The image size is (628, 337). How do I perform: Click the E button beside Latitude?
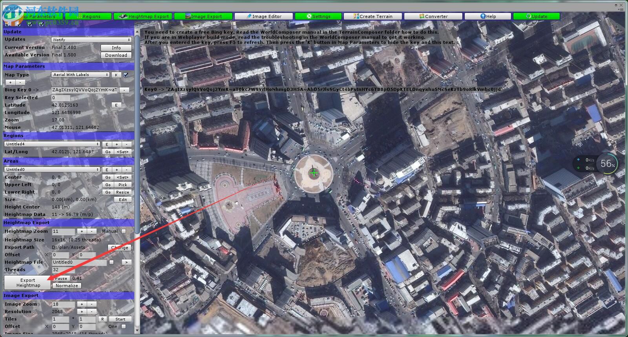click(x=116, y=105)
